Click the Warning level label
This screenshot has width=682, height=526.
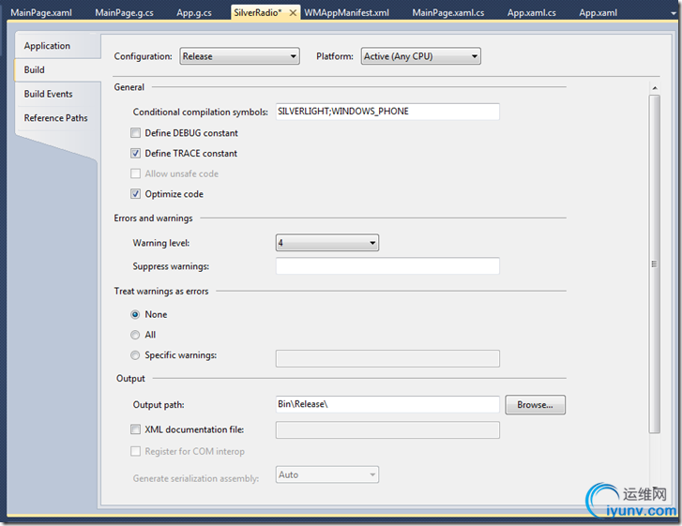coord(161,243)
